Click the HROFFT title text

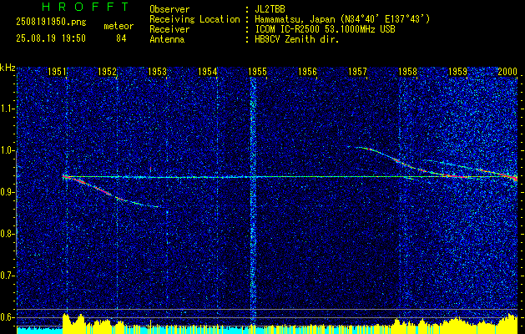tap(85, 7)
